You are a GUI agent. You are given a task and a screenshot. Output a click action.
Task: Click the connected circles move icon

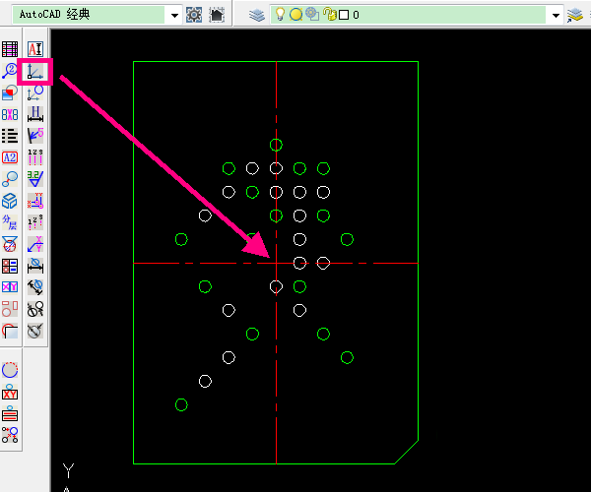click(10, 435)
